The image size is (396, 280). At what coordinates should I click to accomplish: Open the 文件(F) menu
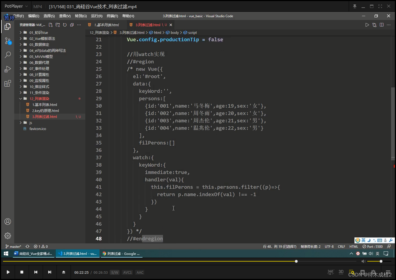click(18, 16)
